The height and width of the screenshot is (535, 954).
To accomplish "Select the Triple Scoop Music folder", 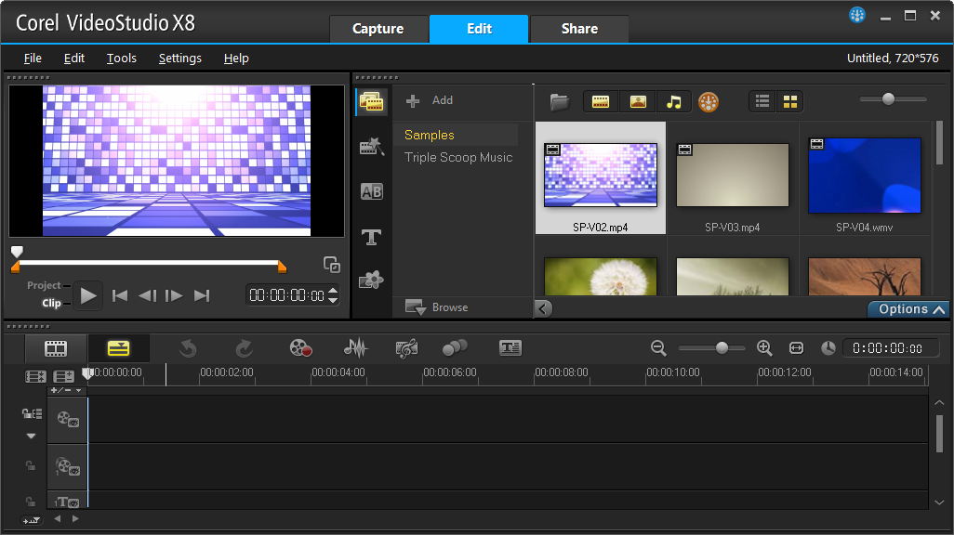I will coord(458,158).
